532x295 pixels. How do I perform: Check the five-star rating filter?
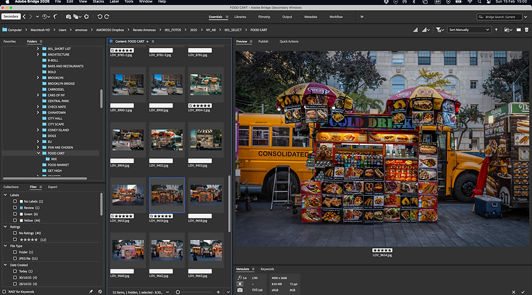15,239
